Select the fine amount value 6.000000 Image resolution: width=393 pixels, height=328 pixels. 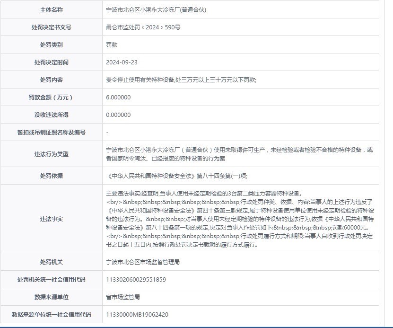(119, 98)
